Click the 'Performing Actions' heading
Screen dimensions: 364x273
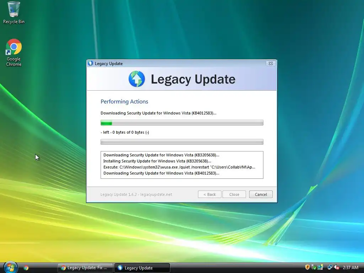124,101
